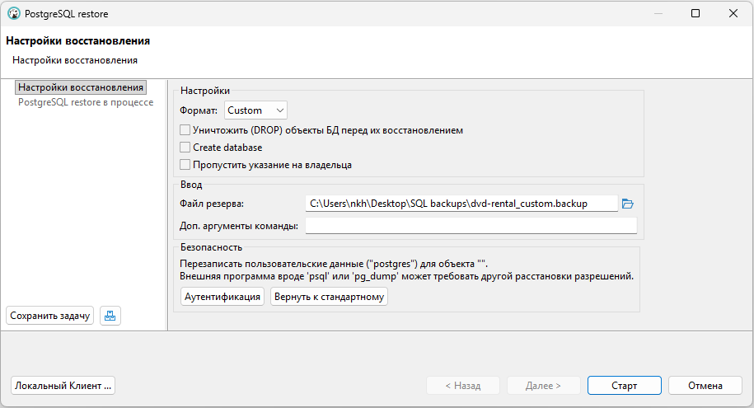Click the Сохранить задачу button
The image size is (754, 408).
pyautogui.click(x=50, y=316)
